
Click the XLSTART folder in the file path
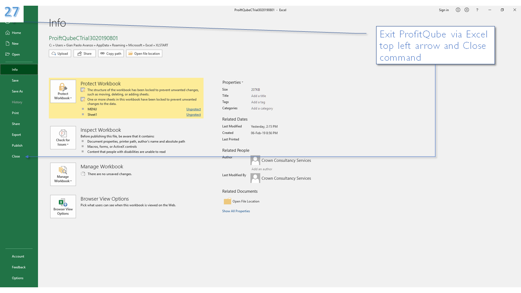[x=162, y=46]
